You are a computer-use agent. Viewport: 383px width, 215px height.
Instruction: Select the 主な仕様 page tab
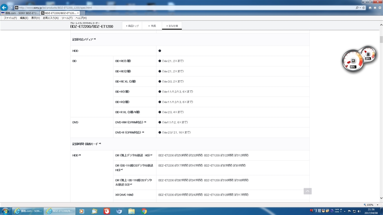click(x=172, y=26)
